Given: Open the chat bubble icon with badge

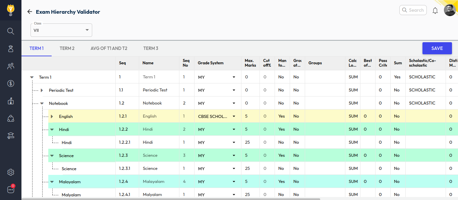Looking at the screenshot, I should pyautogui.click(x=11, y=190).
